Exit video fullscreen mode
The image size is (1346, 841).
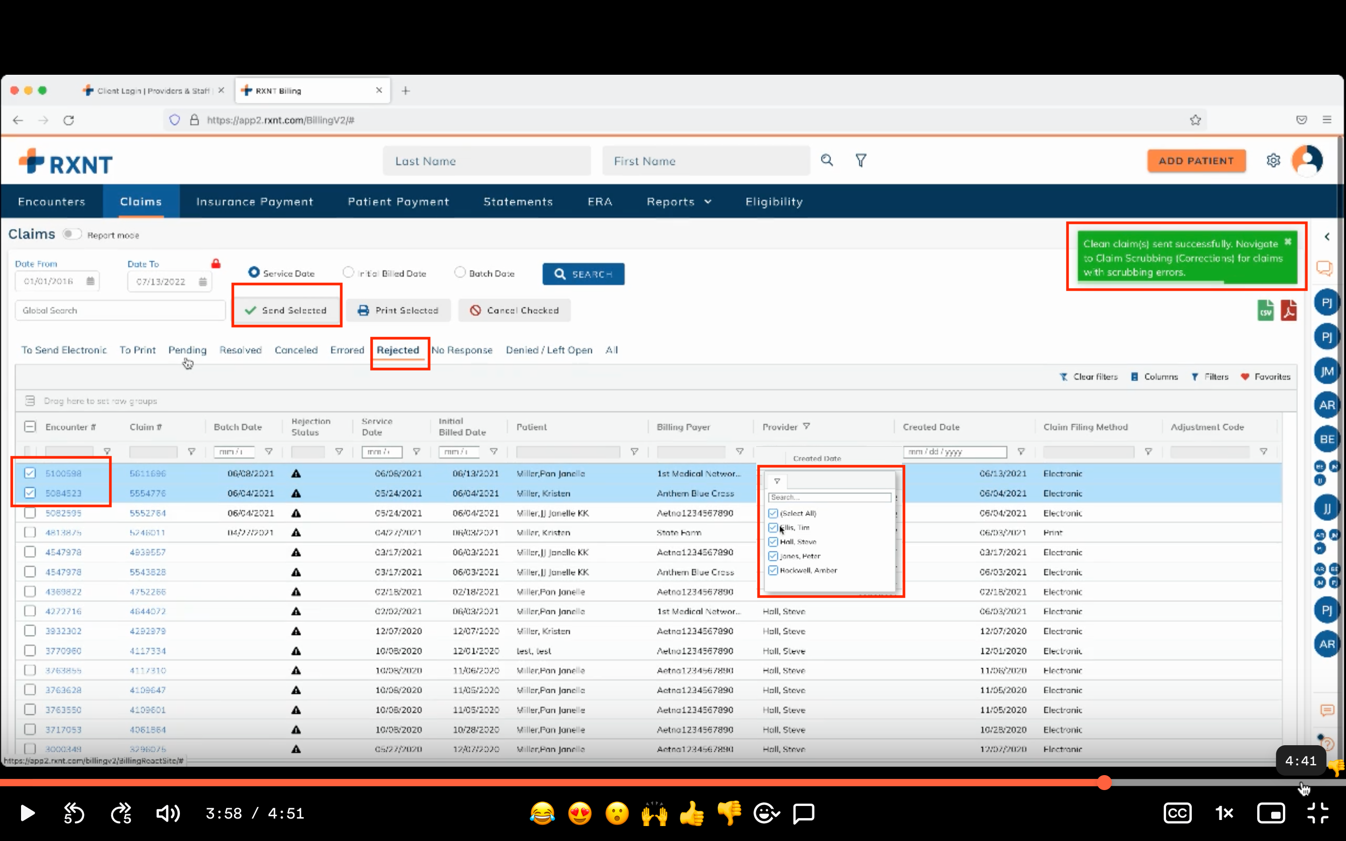[1317, 813]
